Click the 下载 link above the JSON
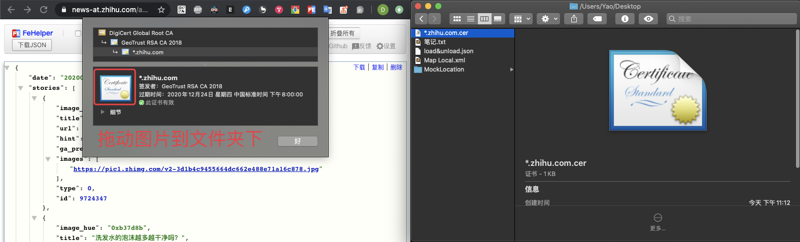Image resolution: width=800 pixels, height=242 pixels. [359, 67]
